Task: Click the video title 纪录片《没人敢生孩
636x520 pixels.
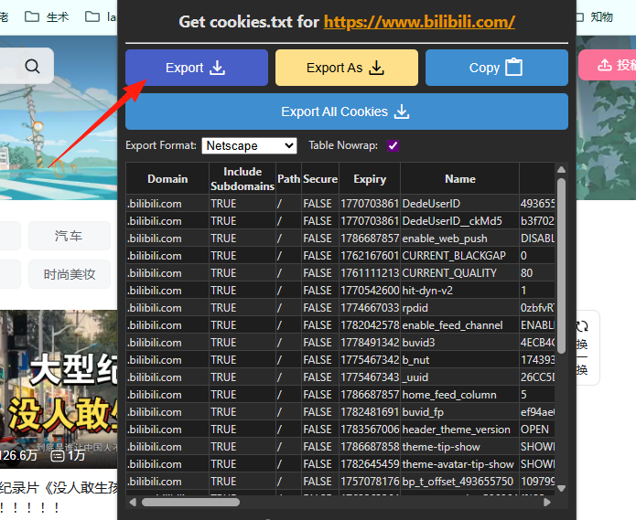Action: click(x=59, y=488)
